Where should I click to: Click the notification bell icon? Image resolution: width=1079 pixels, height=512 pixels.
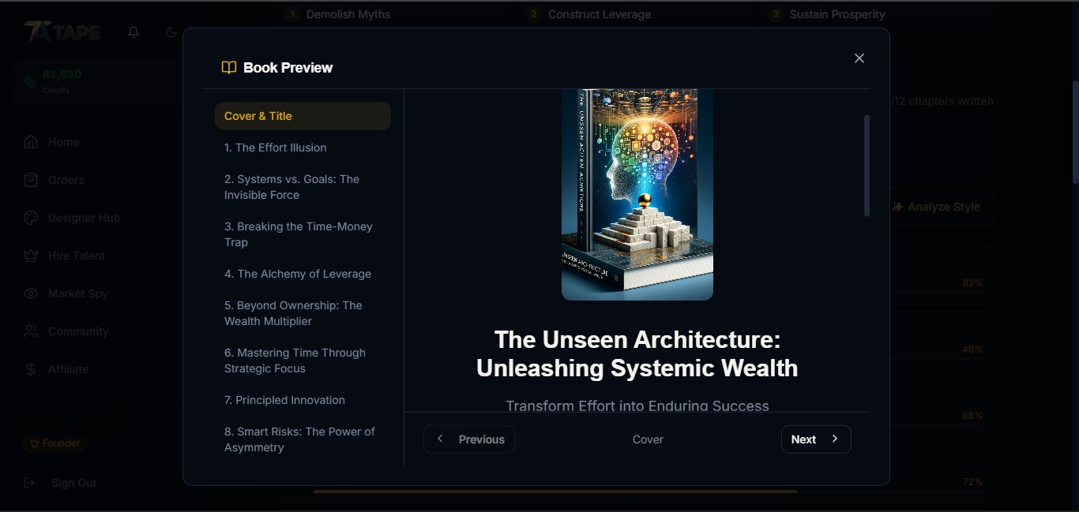[x=133, y=32]
